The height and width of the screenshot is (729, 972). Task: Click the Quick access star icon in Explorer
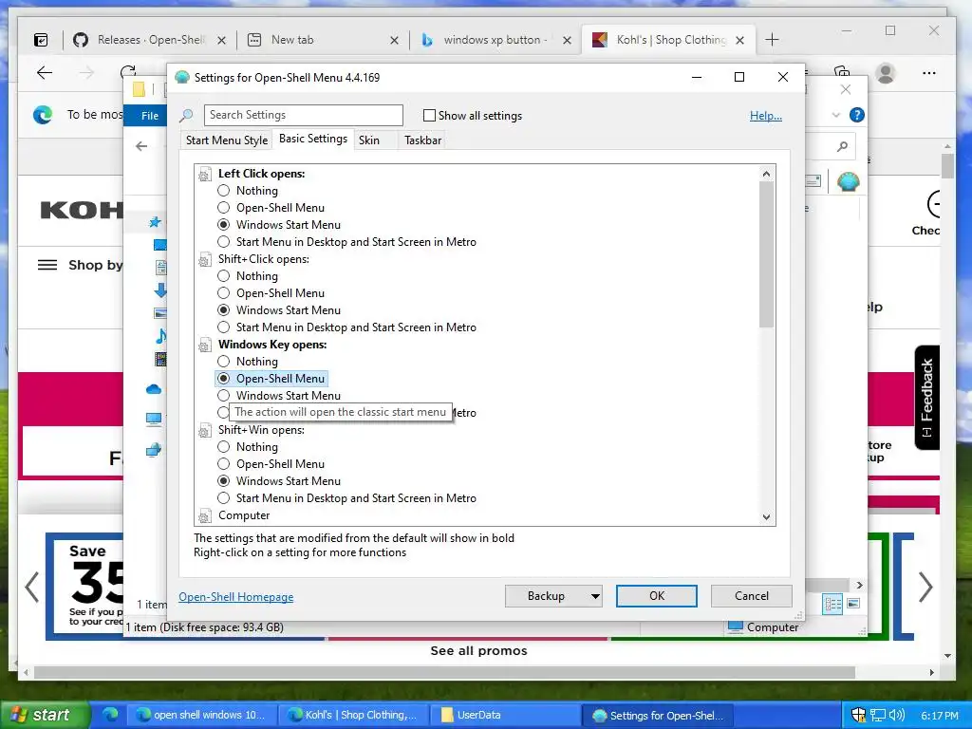[x=155, y=221]
